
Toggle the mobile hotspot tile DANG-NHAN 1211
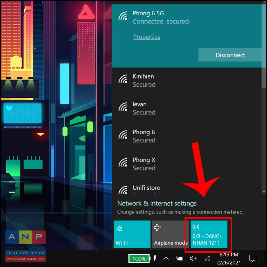[209, 234]
